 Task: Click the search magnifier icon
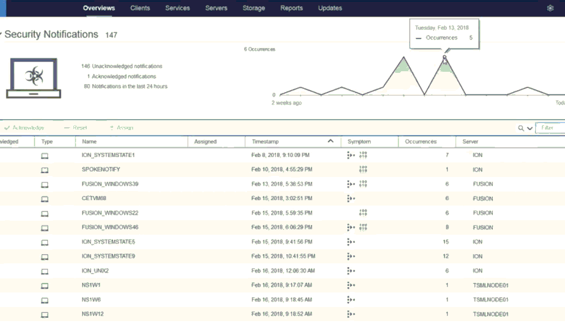(521, 128)
